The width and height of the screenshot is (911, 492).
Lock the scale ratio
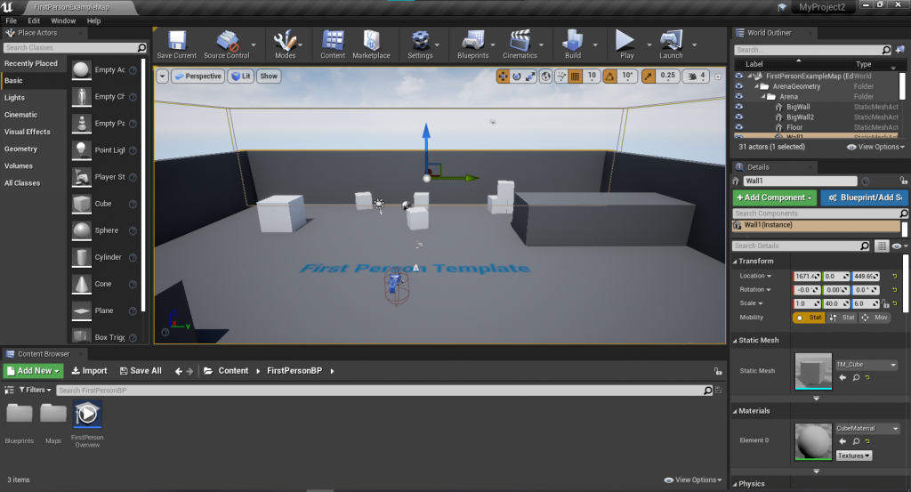point(885,303)
